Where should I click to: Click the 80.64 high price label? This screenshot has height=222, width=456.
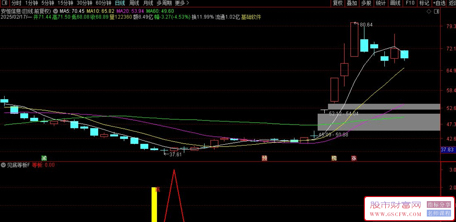tap(366, 25)
